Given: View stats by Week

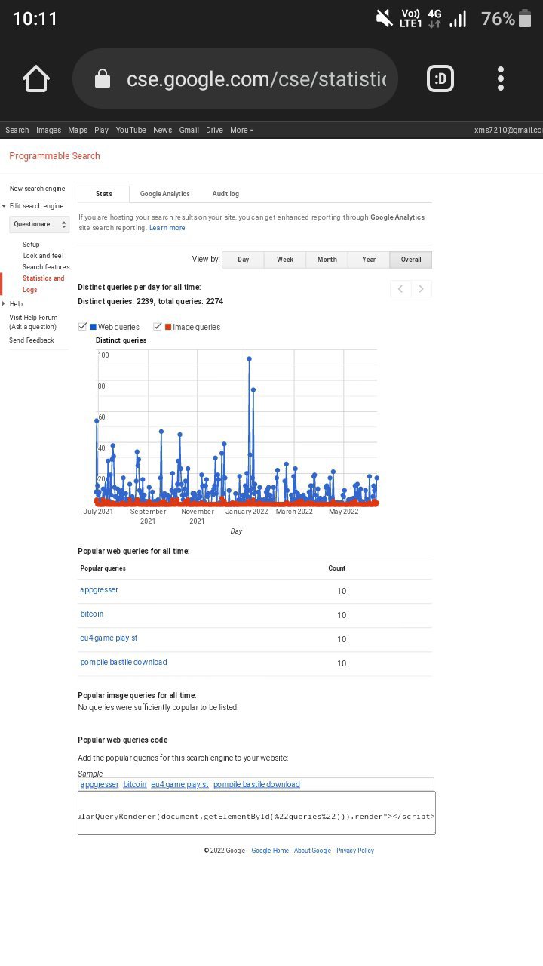Looking at the screenshot, I should click(x=284, y=260).
